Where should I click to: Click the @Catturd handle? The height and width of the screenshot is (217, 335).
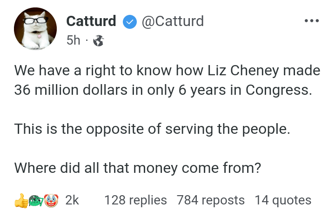tap(172, 21)
